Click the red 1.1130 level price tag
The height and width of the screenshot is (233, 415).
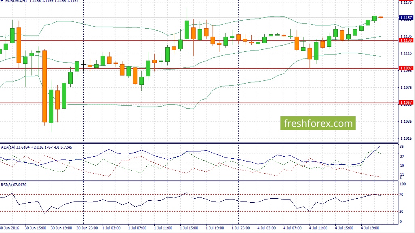[406, 40]
